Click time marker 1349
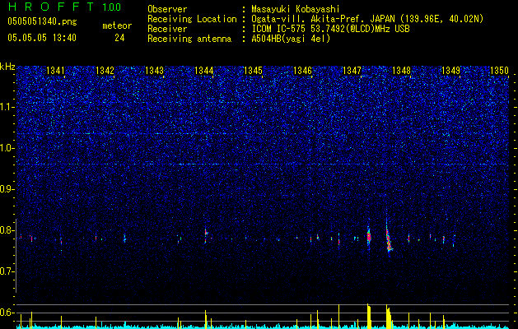 tap(451, 70)
